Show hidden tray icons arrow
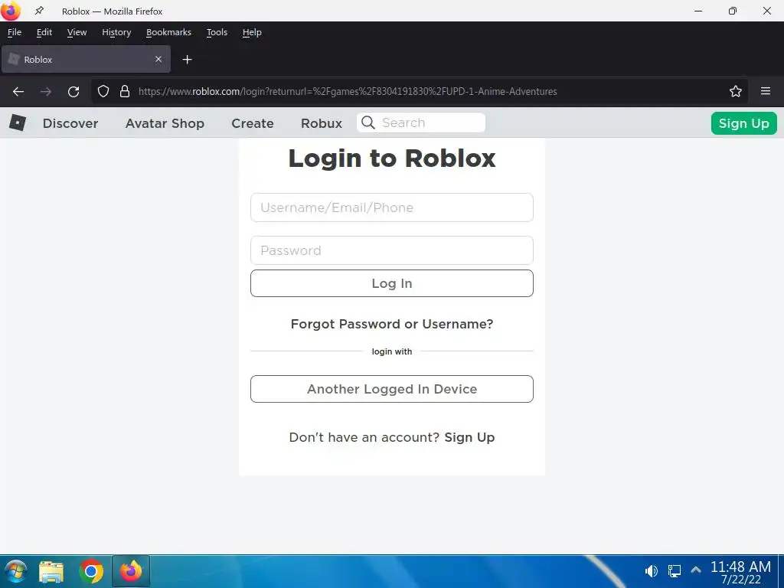Viewport: 784px width, 588px height. click(695, 570)
